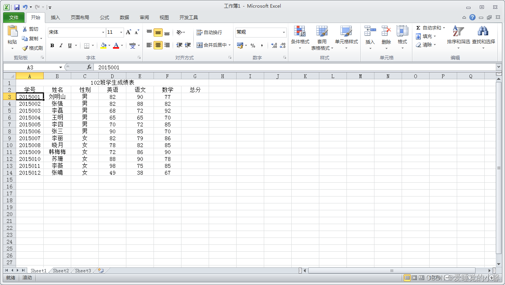Click the Comma Style icon
This screenshot has width=505, height=285.
[x=262, y=46]
